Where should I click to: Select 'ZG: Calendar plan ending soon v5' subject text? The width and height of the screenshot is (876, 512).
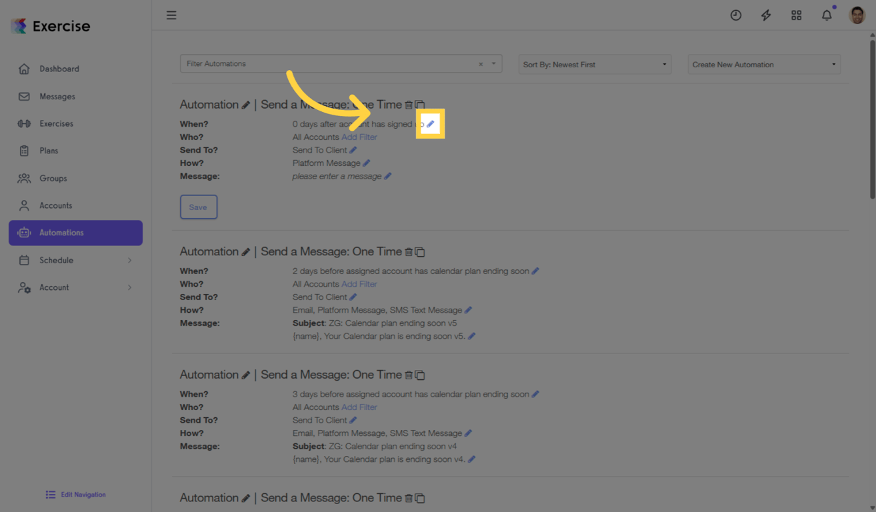point(393,323)
